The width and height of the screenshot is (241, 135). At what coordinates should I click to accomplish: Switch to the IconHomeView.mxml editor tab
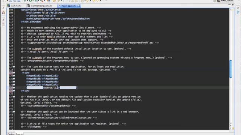pos(40,6)
